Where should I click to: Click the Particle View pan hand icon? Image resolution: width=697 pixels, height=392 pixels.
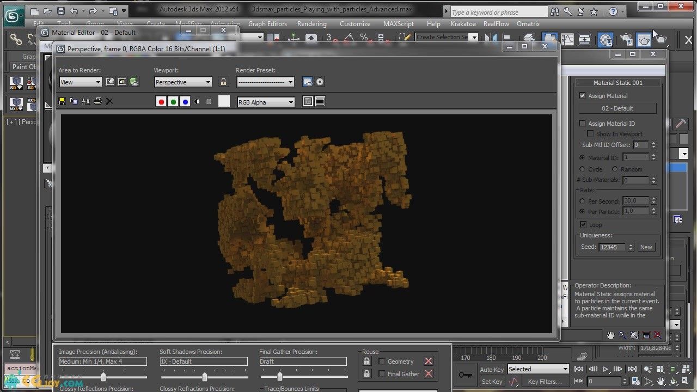pyautogui.click(x=610, y=335)
